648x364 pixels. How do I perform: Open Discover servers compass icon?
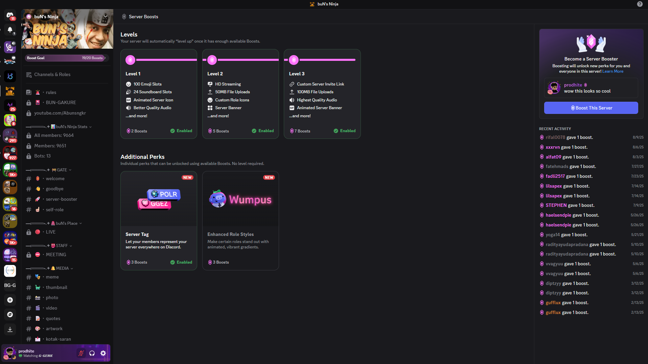click(x=10, y=315)
